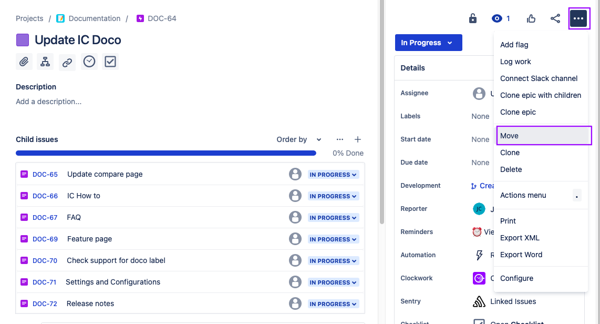Screen dimensions: 600x324
Task: Change status dropdown for DOC-65
Action: [333, 175]
